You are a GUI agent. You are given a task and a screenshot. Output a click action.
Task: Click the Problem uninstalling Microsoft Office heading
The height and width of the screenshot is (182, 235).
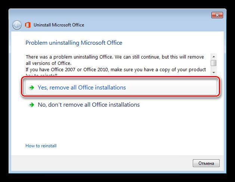[x=74, y=43]
